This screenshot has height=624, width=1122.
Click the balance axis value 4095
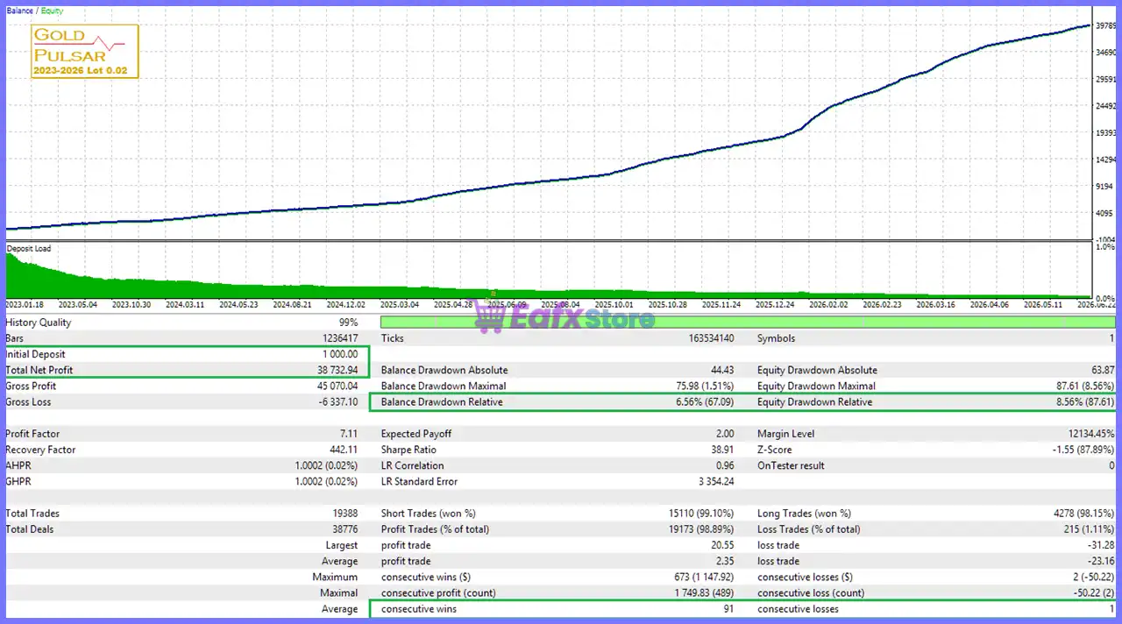point(1104,213)
